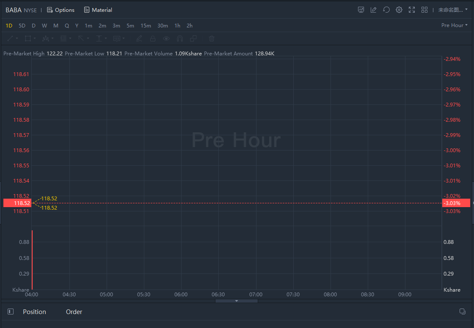Select the trend line drawing tool
The image size is (474, 328).
(10, 38)
